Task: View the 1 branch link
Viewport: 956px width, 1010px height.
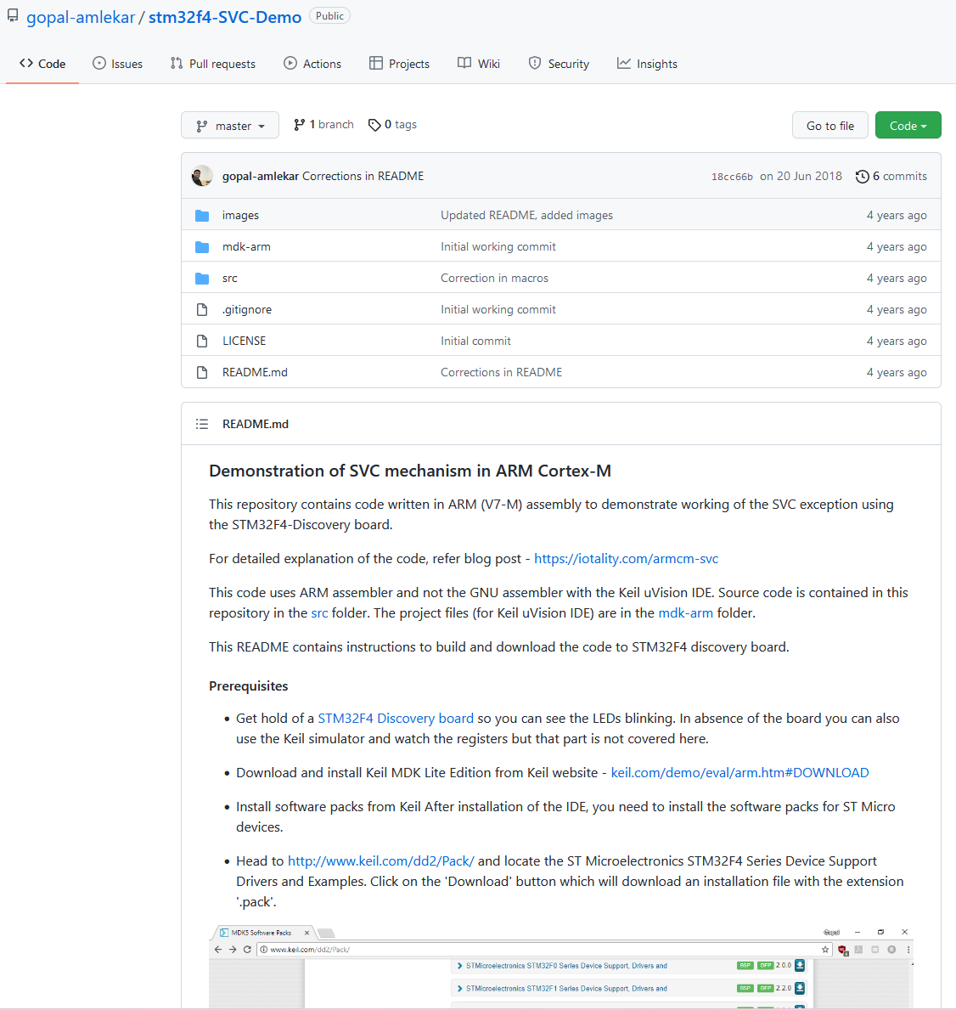Action: coord(323,124)
